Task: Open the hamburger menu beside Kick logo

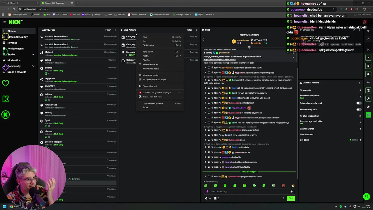Action: 4,22
